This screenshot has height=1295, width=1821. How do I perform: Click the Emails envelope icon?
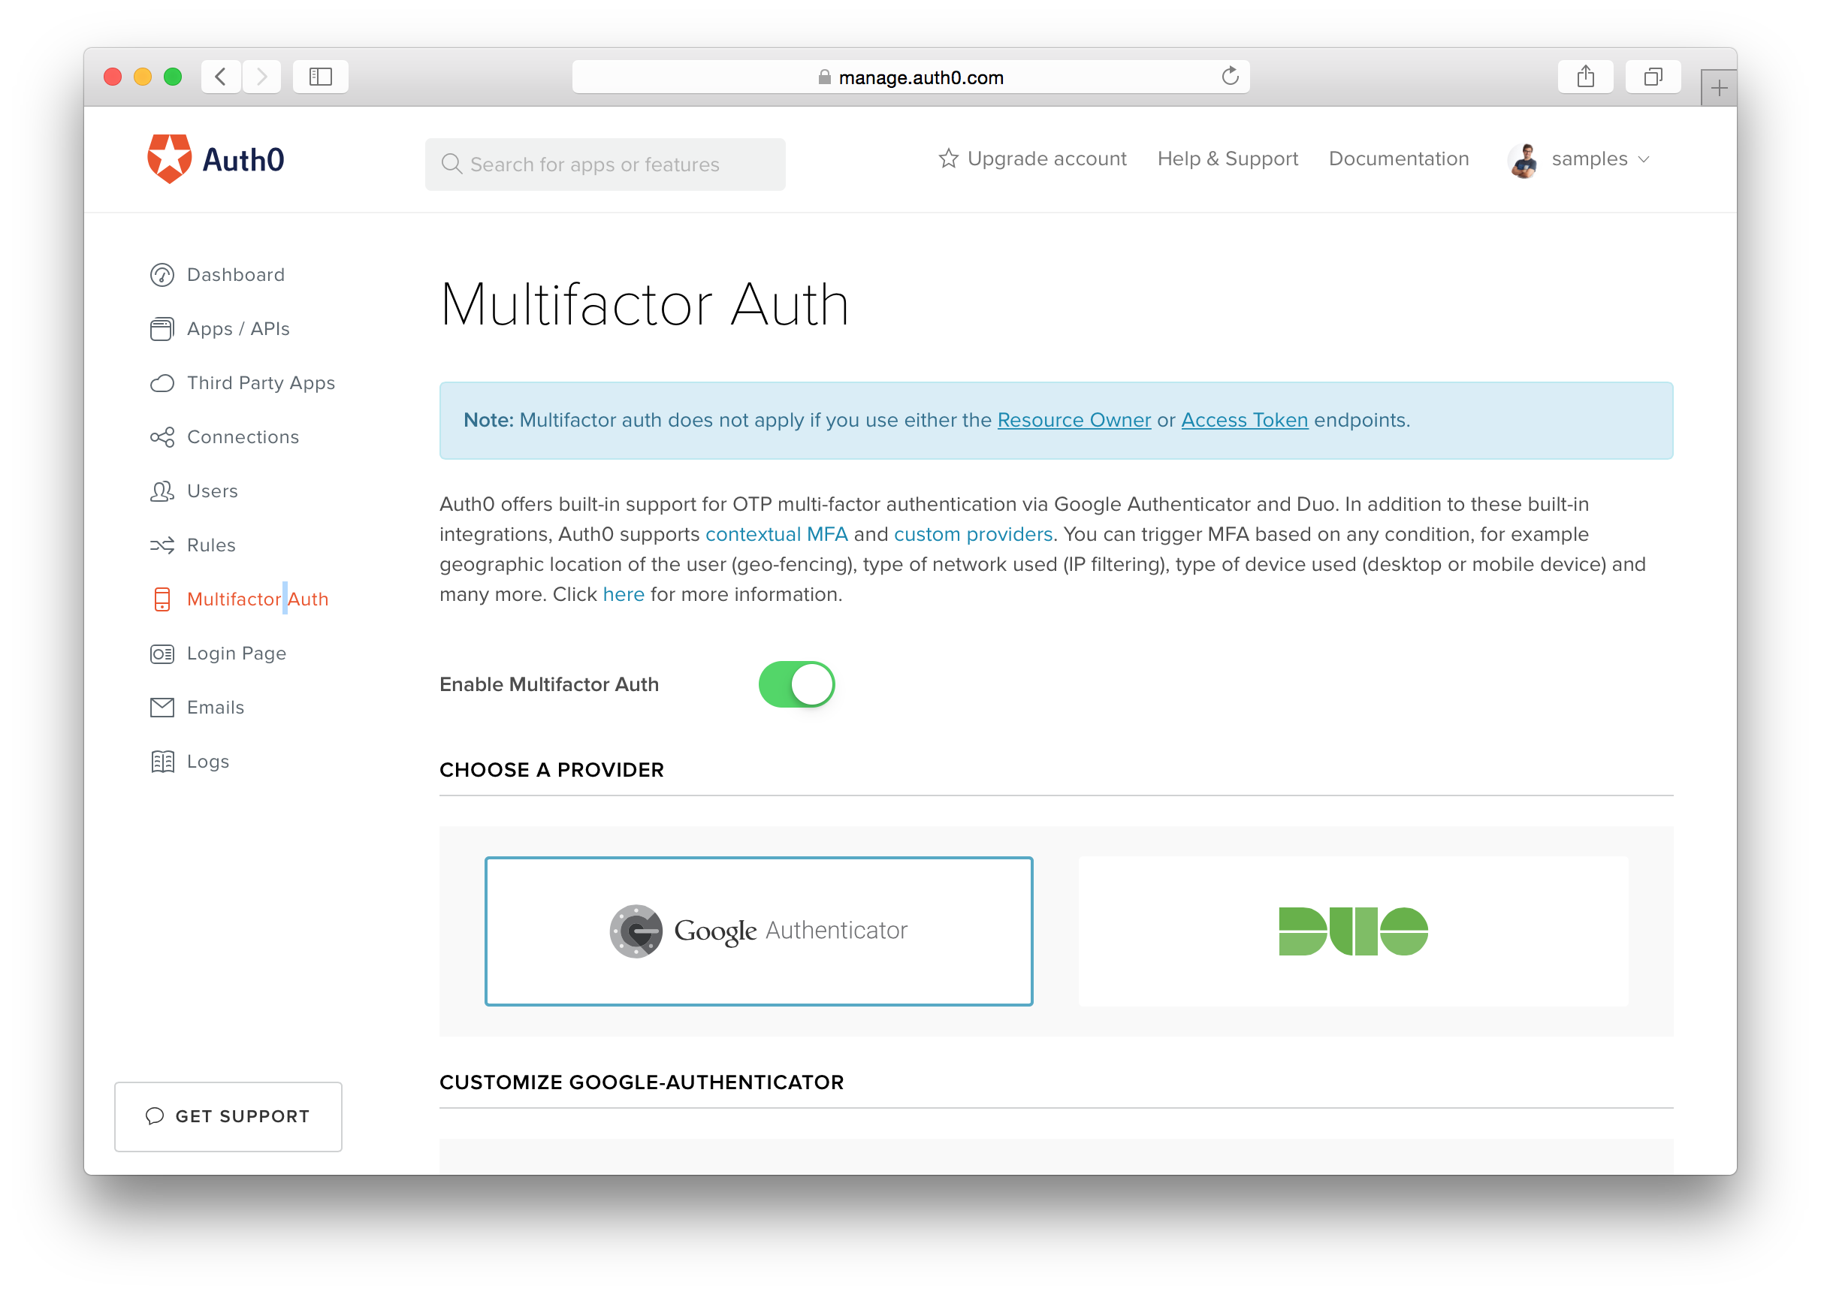point(162,708)
